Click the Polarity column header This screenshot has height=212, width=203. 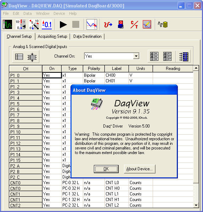(94, 69)
